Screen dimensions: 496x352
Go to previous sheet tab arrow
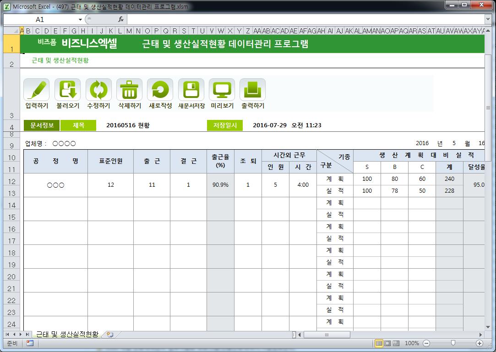coord(14,334)
